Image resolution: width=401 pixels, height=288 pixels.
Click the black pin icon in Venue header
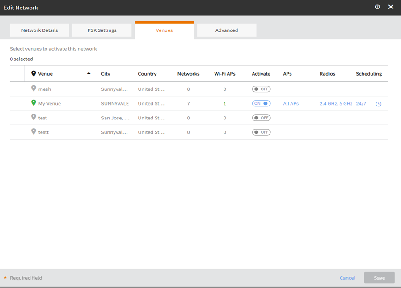[x=34, y=74]
